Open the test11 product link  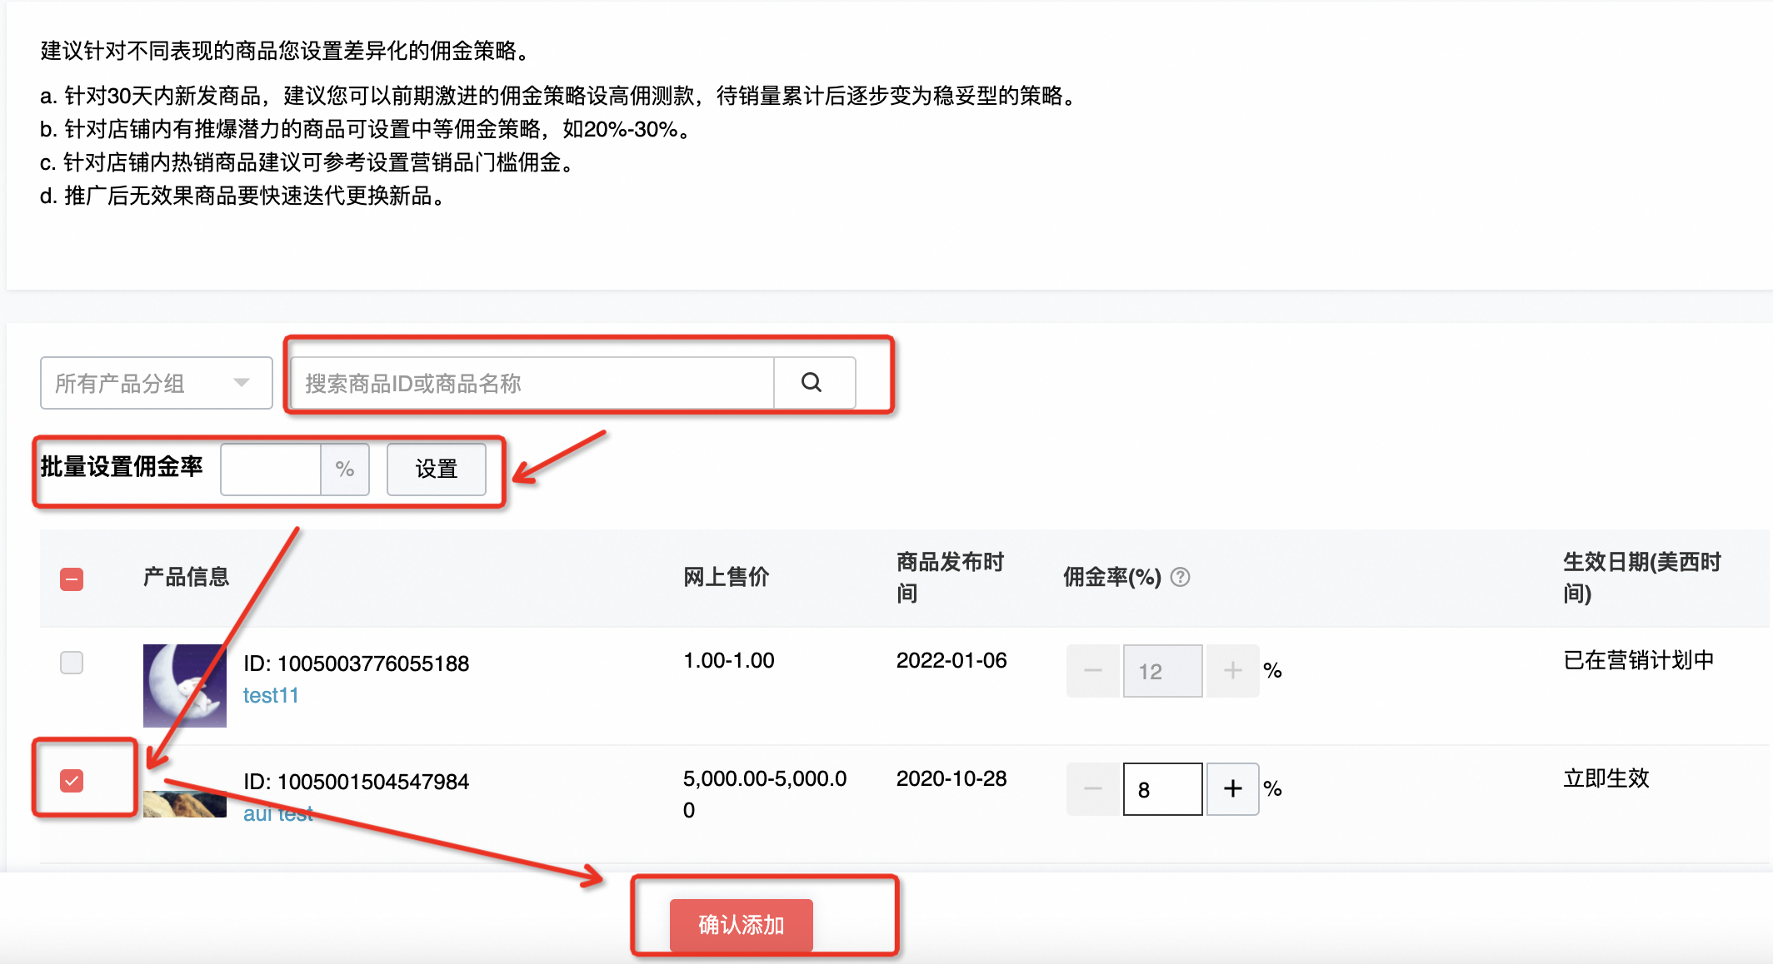271,695
